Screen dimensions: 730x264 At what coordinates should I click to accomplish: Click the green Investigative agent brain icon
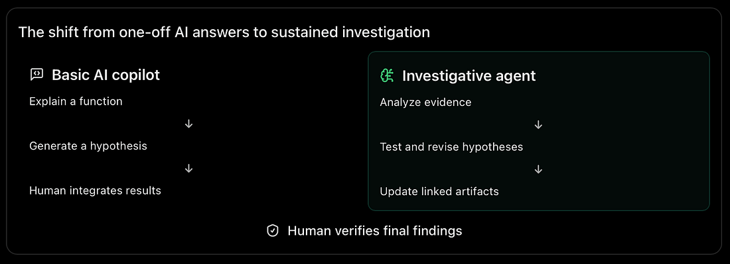(x=387, y=75)
